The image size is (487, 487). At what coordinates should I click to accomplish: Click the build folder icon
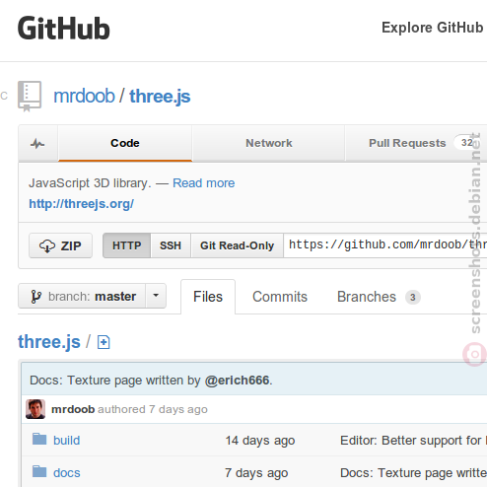(39, 439)
